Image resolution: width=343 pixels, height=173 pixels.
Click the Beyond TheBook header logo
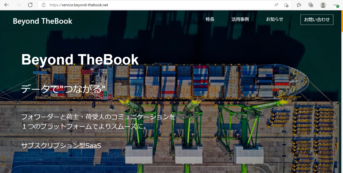pos(43,21)
